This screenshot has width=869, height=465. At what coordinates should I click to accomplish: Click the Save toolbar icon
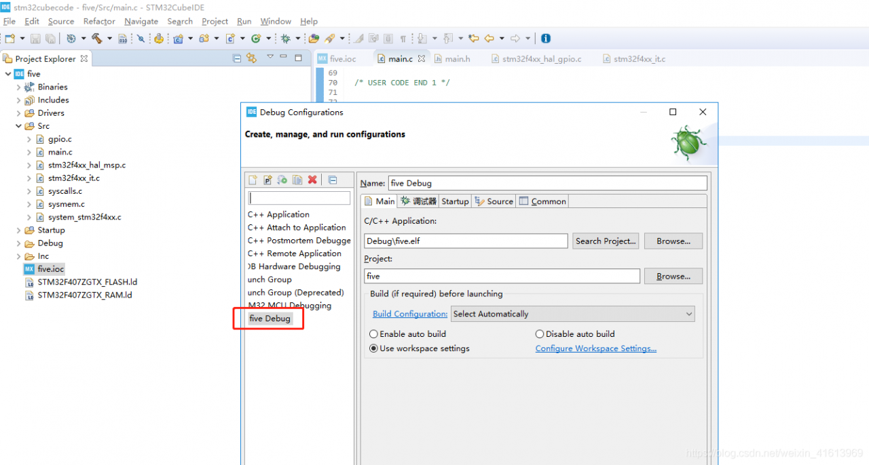35,39
